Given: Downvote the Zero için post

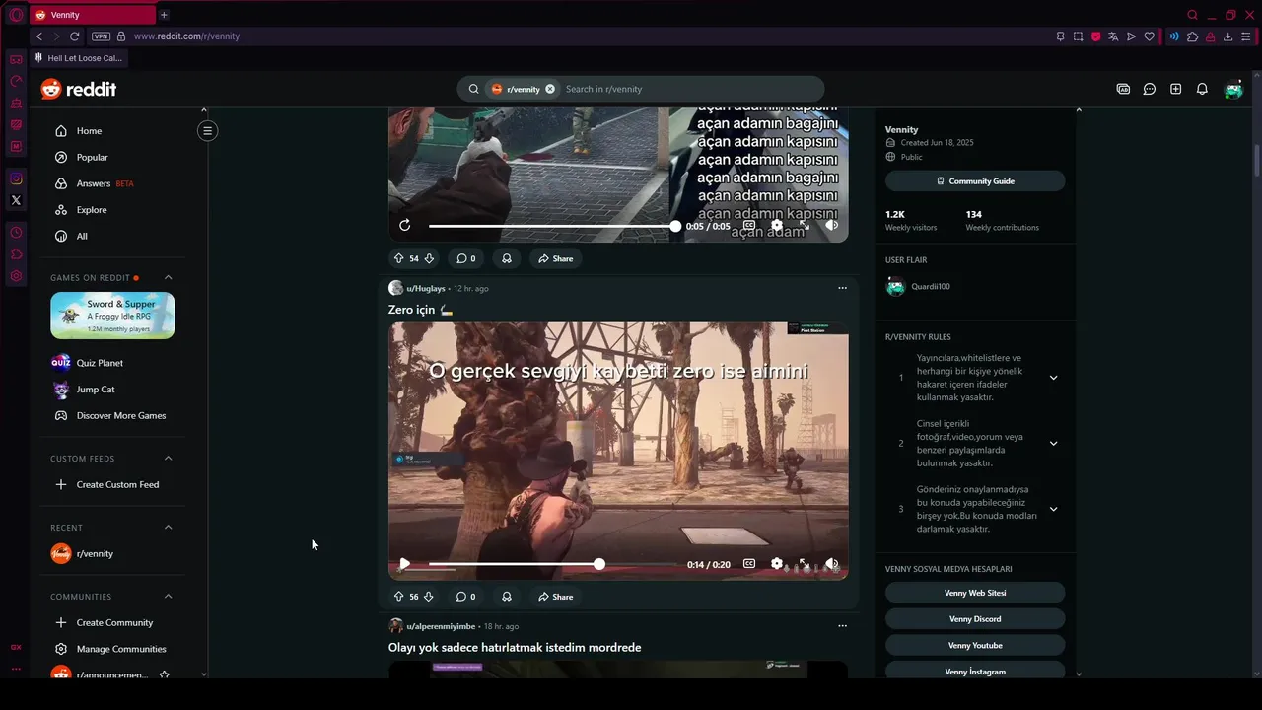Looking at the screenshot, I should [429, 597].
